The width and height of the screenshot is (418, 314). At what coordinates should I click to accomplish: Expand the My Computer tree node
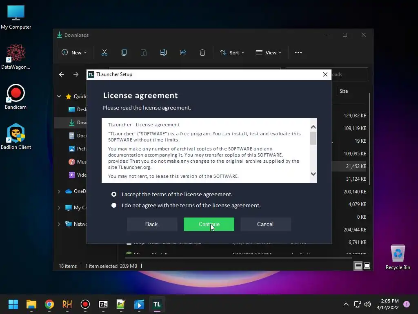(59, 208)
